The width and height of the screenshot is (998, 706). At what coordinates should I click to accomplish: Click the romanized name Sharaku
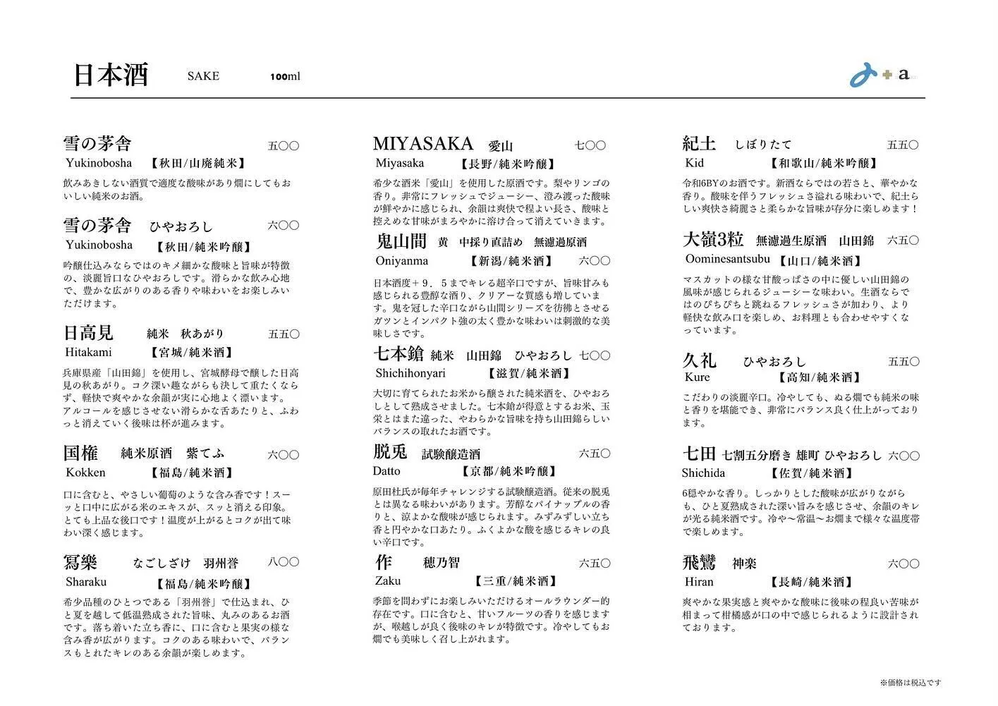click(x=86, y=582)
